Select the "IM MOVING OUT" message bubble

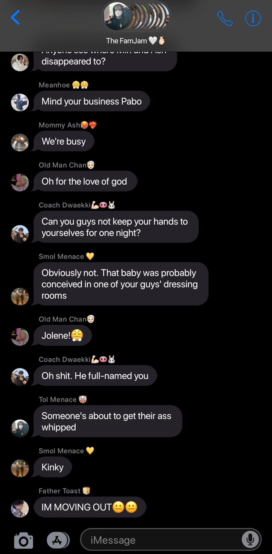[90, 507]
